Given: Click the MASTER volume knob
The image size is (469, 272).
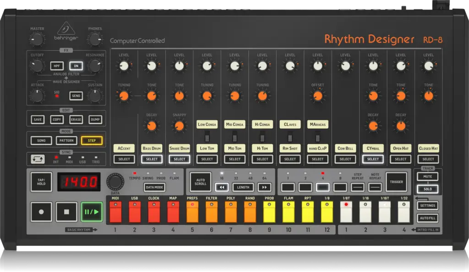Looking at the screenshot, I should pos(37,39).
